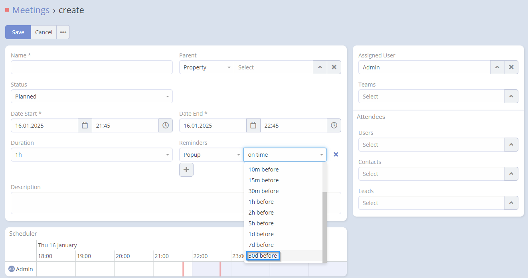Expand the Status dropdown showing Planned
The height and width of the screenshot is (278, 528).
(x=91, y=97)
